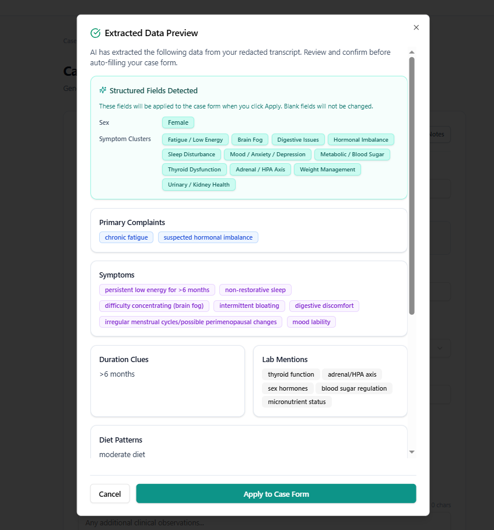Click the green checkmark icon beside the title
The height and width of the screenshot is (530, 494).
(95, 33)
